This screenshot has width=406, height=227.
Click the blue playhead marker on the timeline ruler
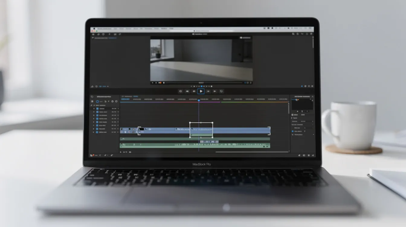click(x=199, y=100)
